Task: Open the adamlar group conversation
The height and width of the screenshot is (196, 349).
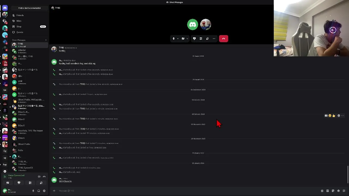Action: click(x=29, y=51)
